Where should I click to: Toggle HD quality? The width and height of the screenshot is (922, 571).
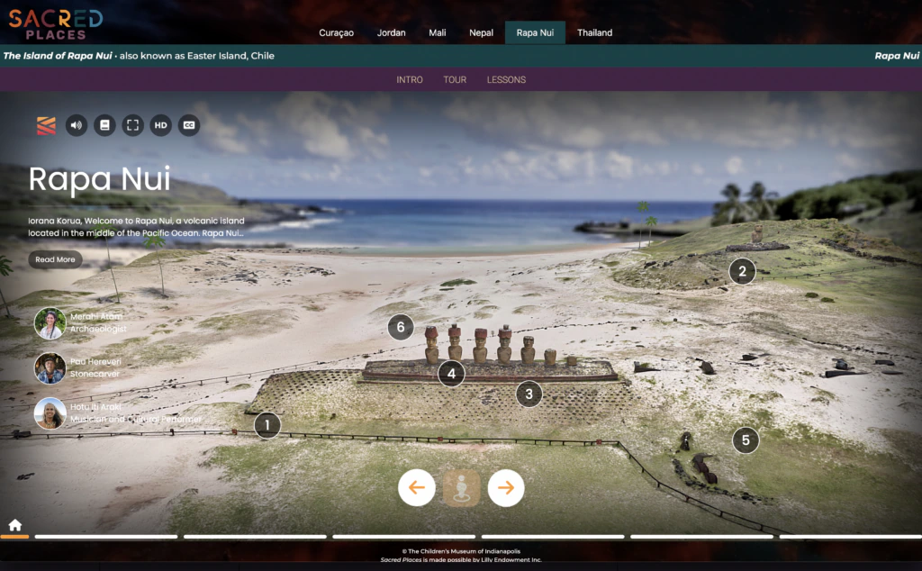pos(160,125)
